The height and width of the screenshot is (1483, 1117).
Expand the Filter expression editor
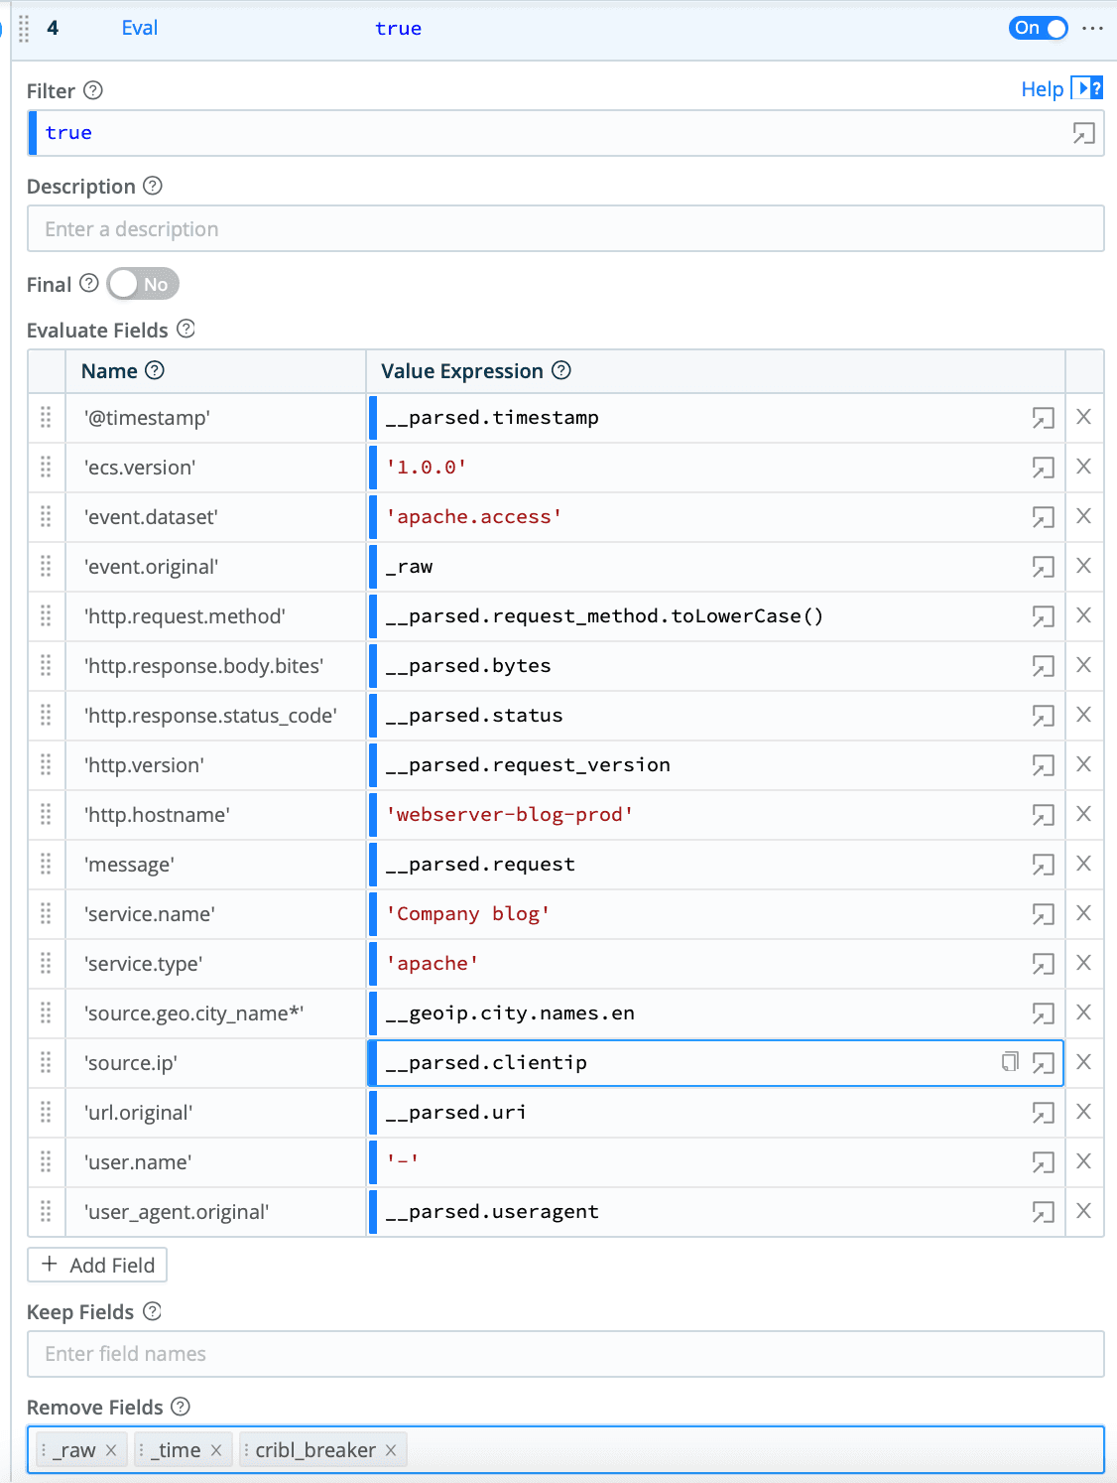pyautogui.click(x=1083, y=133)
